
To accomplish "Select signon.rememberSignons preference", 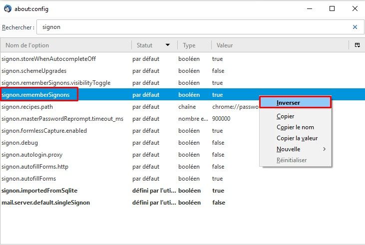I will pos(183,95).
